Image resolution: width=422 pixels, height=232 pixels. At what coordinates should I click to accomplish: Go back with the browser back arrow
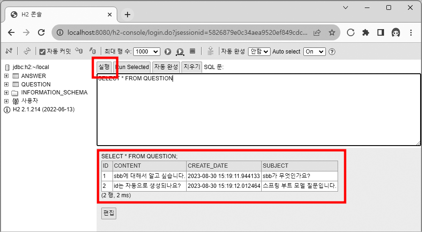coord(11,32)
